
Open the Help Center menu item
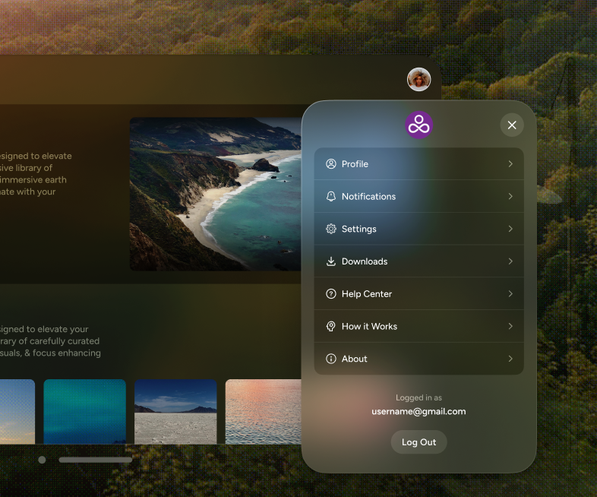419,293
